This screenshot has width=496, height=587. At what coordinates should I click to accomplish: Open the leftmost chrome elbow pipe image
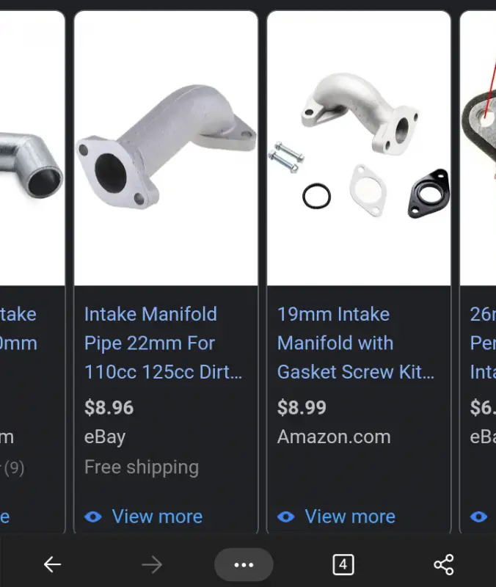32,148
